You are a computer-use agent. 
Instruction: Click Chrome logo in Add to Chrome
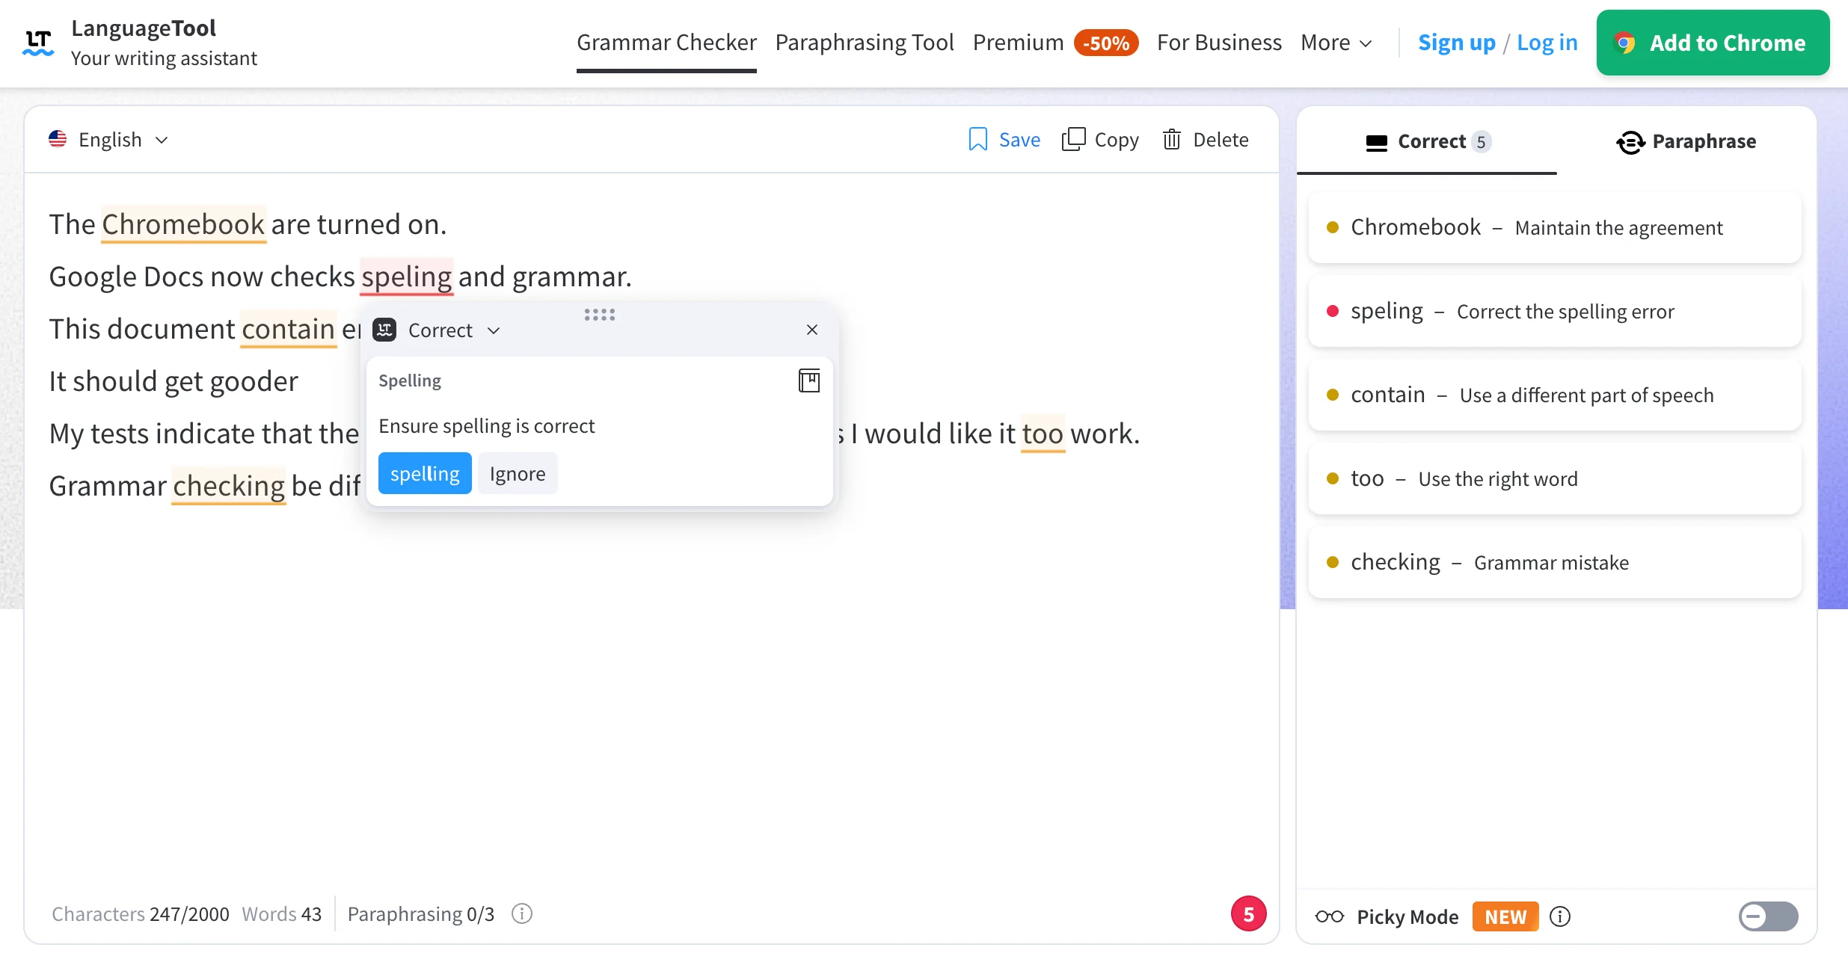point(1624,43)
